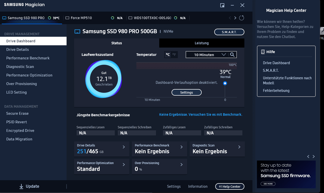The image size is (324, 193).
Task: Click SEE MORE on firmware banner
Action: click(268, 184)
